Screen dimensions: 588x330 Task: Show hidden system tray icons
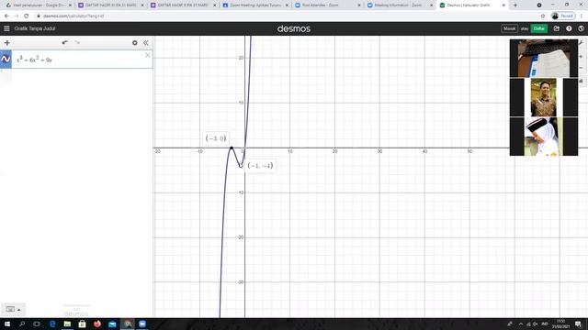[x=521, y=324]
